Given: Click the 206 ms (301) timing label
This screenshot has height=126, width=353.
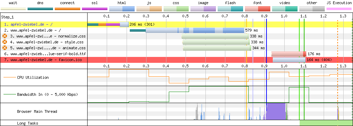Looking at the screenshot, I should pyautogui.click(x=142, y=24).
